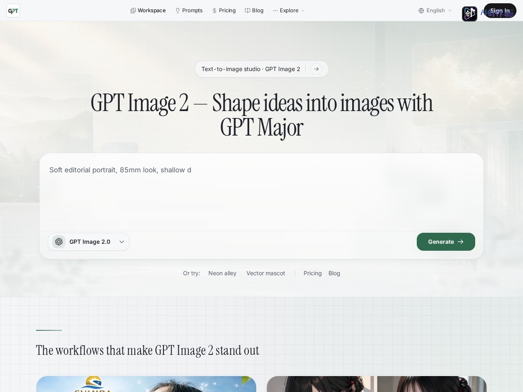The image size is (523, 392).
Task: Try the Vector mascot suggestion
Action: pos(266,273)
